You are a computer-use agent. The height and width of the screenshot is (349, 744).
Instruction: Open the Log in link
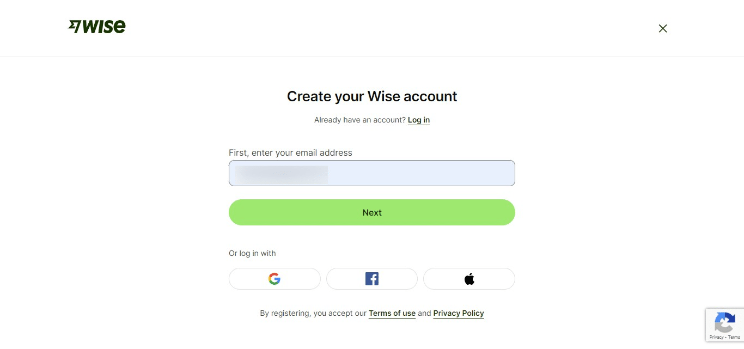point(418,120)
